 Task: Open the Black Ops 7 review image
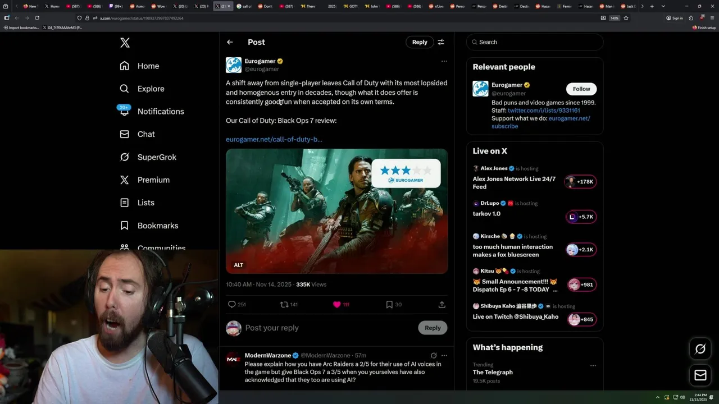coord(337,211)
